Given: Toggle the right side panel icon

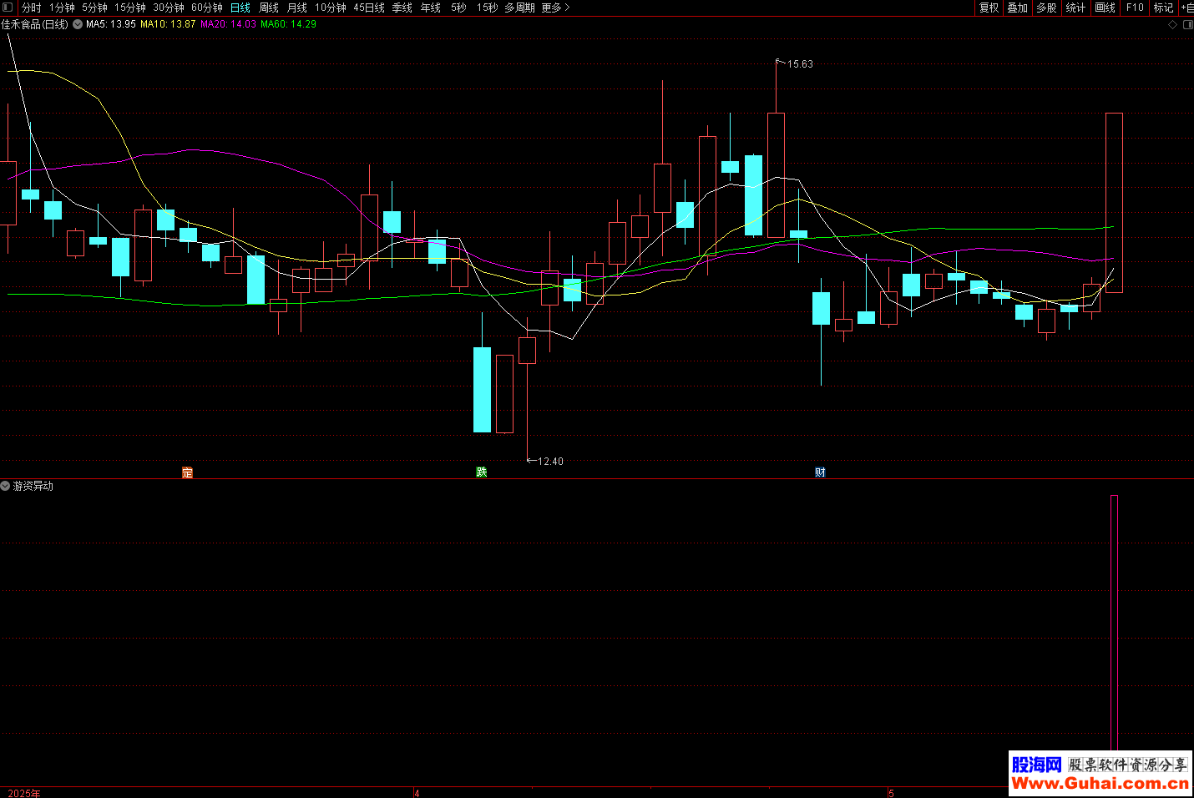Looking at the screenshot, I should (1188, 24).
